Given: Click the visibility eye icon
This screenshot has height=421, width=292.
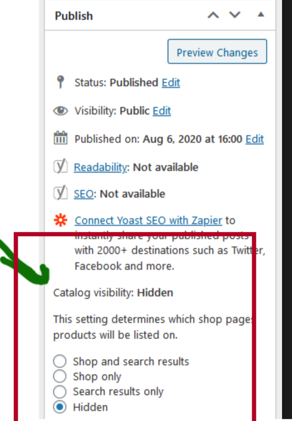Looking at the screenshot, I should 61,110.
